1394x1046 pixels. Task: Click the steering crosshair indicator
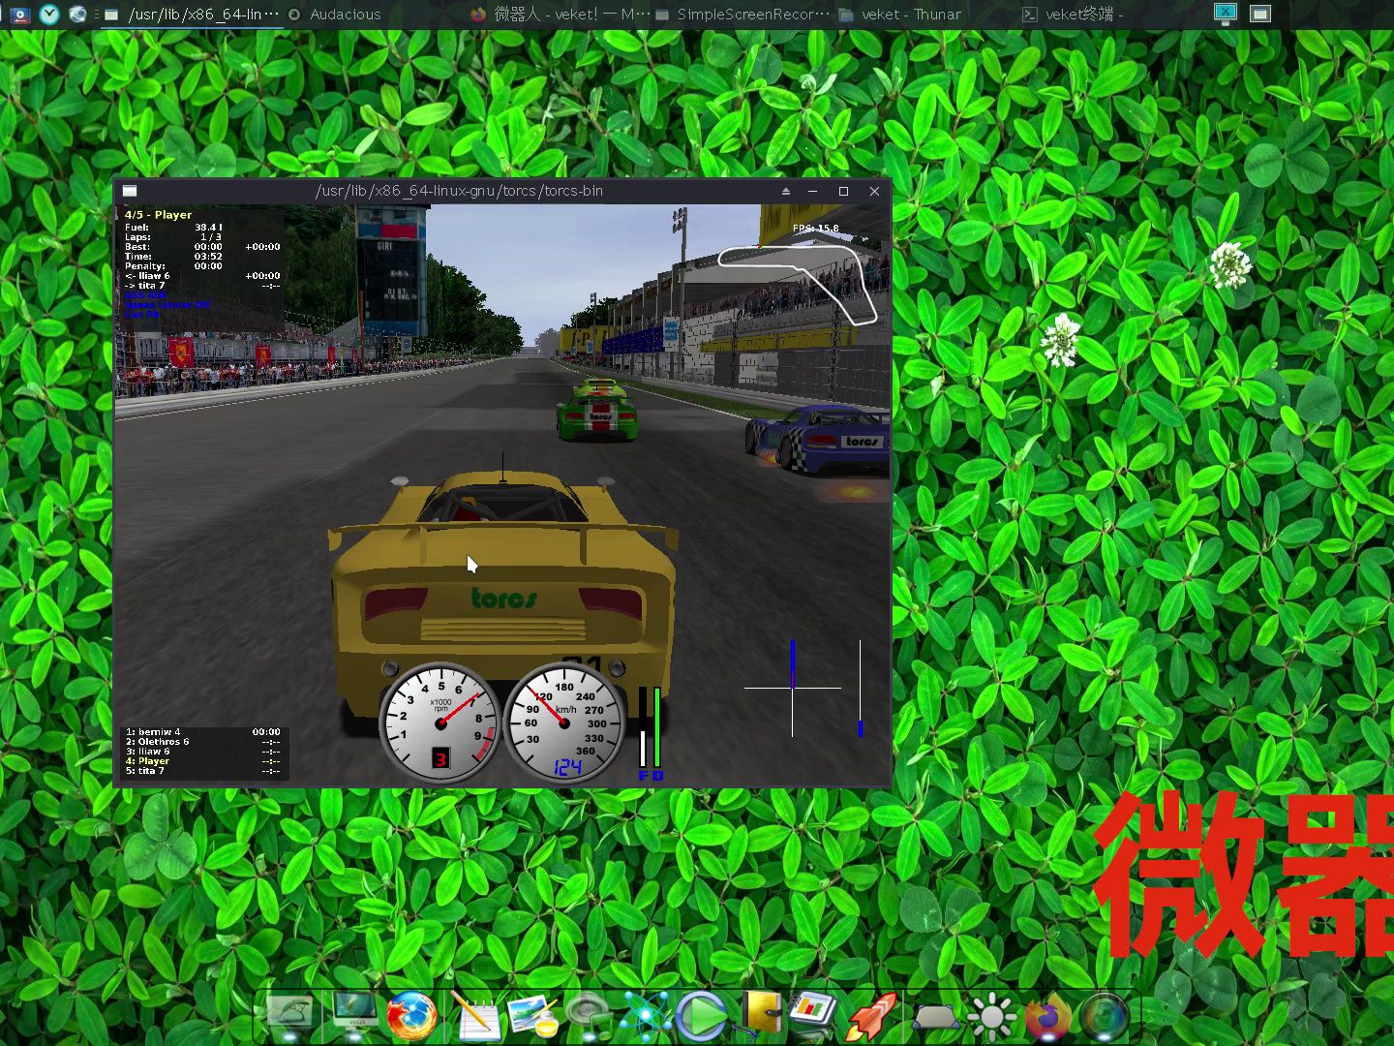tap(793, 688)
